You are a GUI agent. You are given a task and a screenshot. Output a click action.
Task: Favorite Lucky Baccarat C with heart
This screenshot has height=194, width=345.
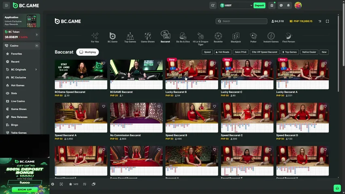coord(270,63)
